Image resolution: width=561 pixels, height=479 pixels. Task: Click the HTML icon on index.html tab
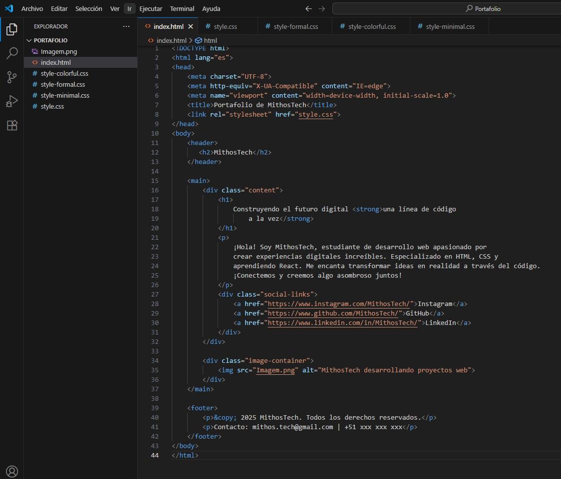pyautogui.click(x=148, y=26)
